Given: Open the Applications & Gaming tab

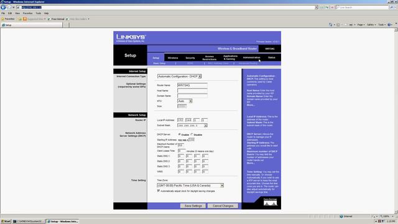Looking at the screenshot, I should click(230, 57).
